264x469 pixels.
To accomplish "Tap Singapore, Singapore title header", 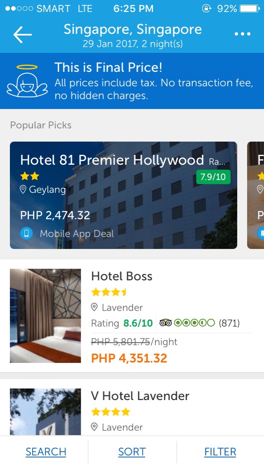I will click(133, 29).
